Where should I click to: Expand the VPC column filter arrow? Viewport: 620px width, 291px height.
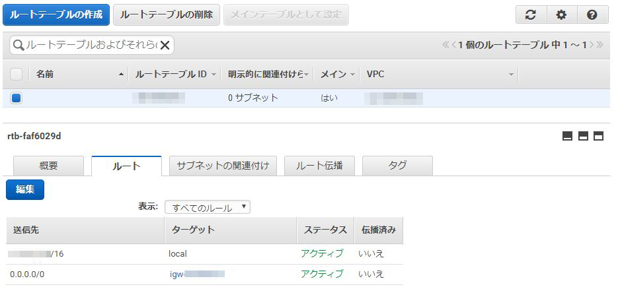[x=511, y=74]
